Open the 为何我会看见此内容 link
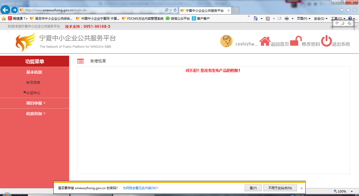The height and width of the screenshot is (196, 359). point(140,188)
